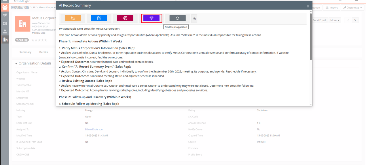
Task: Go to the next record arrow
Action: click(355, 20)
